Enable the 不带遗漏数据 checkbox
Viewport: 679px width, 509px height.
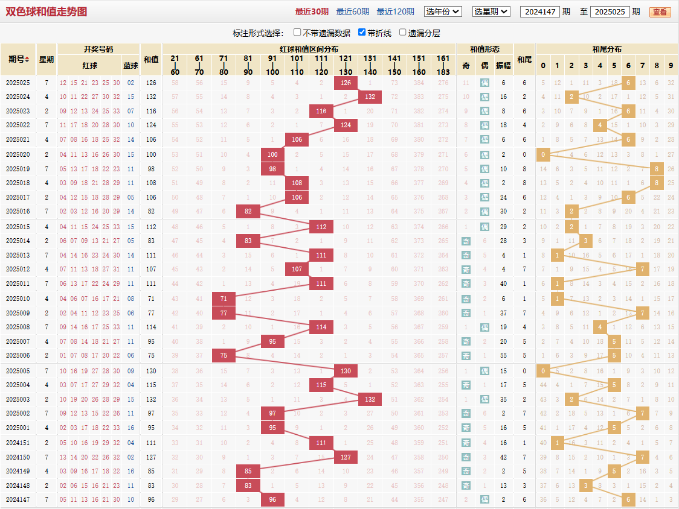297,33
